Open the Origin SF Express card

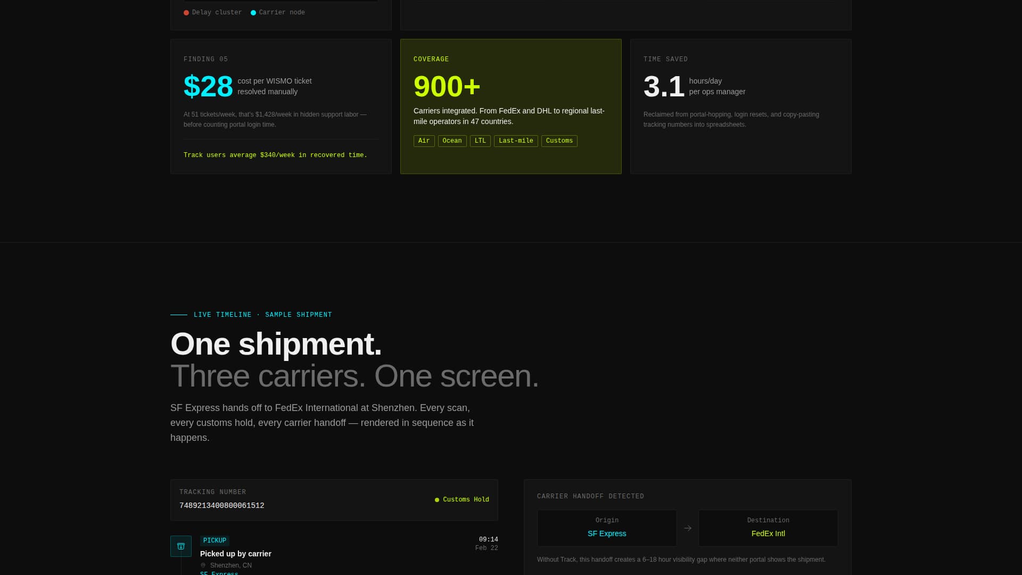pyautogui.click(x=607, y=528)
